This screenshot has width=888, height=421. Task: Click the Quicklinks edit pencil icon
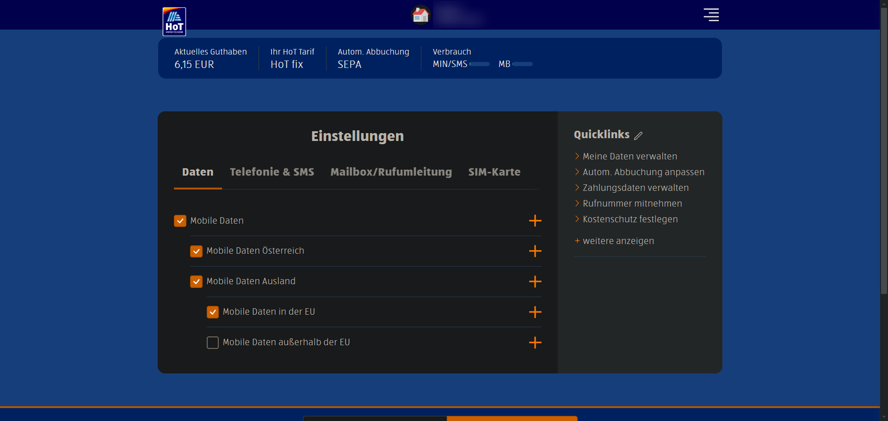click(x=638, y=136)
